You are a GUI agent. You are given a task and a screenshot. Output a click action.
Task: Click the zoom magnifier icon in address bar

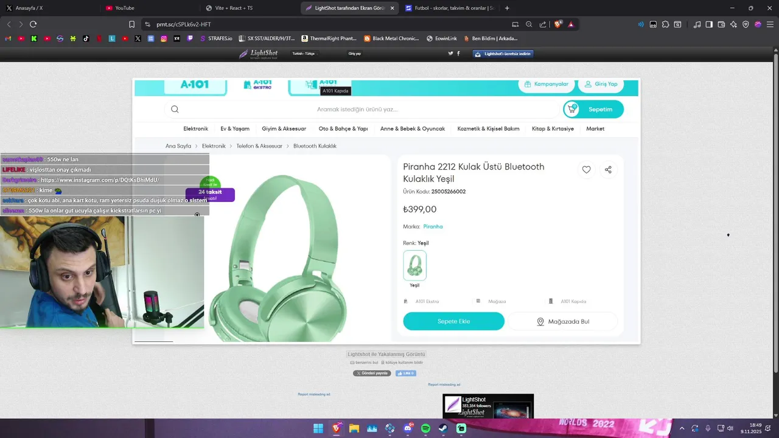click(x=529, y=24)
